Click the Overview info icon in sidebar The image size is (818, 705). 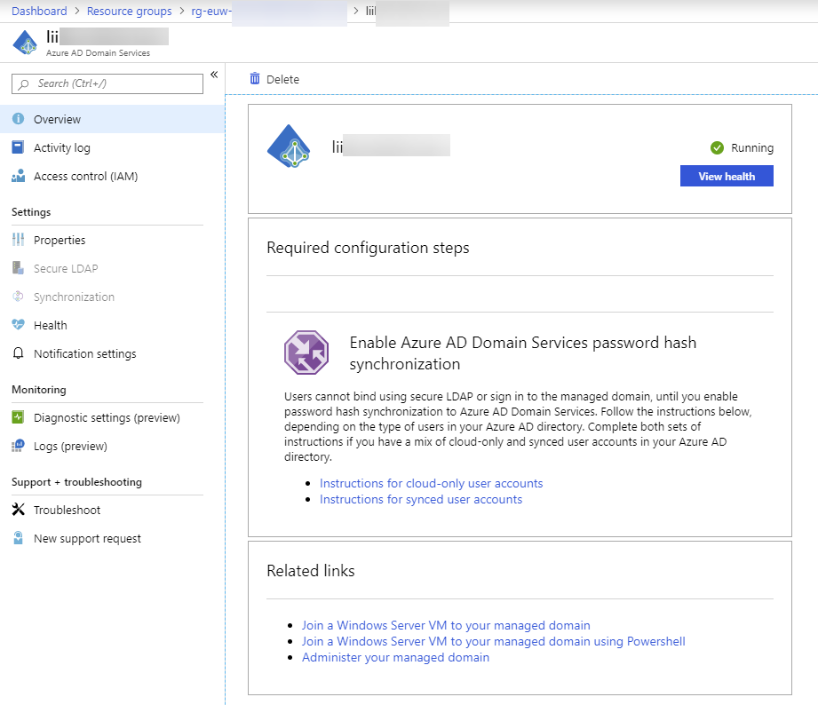pyautogui.click(x=19, y=119)
